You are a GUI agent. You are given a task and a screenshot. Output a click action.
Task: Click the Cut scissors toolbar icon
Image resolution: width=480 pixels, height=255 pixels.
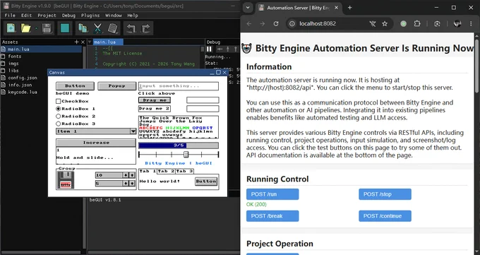pyautogui.click(x=97, y=28)
